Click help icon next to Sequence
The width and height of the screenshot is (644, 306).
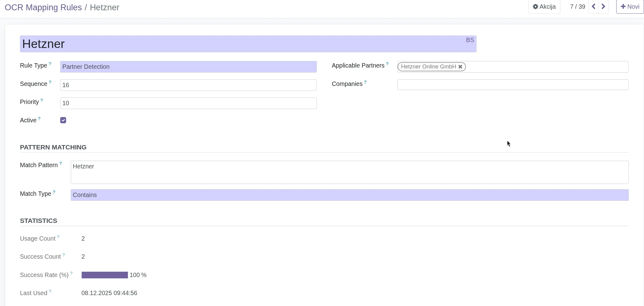50,82
